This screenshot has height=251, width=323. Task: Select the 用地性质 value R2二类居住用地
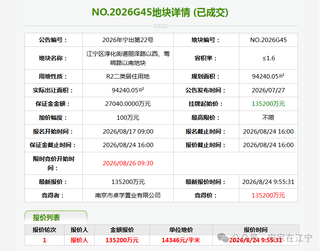128,77
